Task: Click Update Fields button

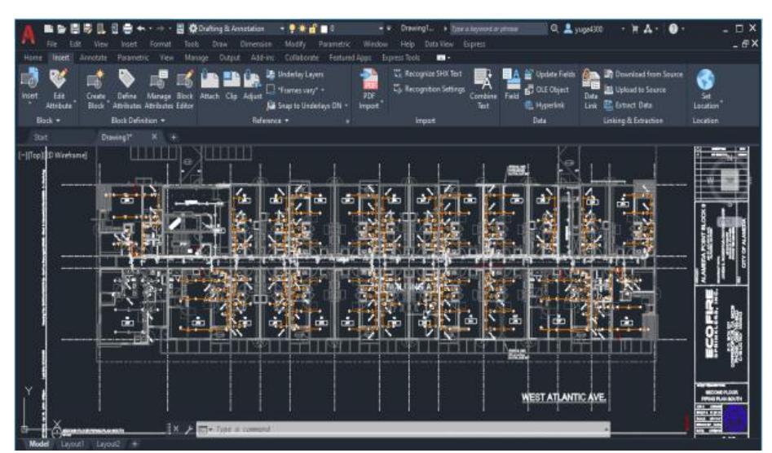Action: [x=549, y=74]
